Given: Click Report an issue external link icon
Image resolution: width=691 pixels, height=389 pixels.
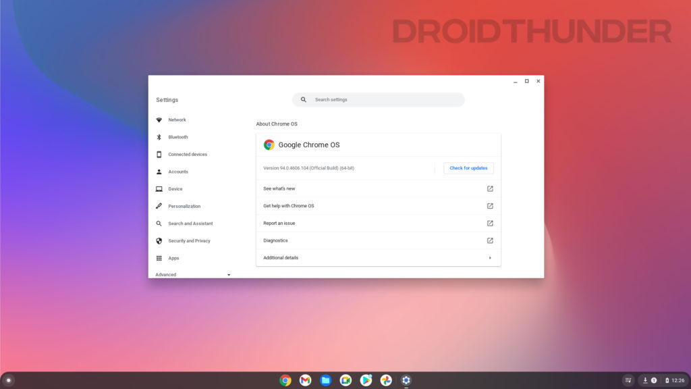Looking at the screenshot, I should (x=490, y=223).
